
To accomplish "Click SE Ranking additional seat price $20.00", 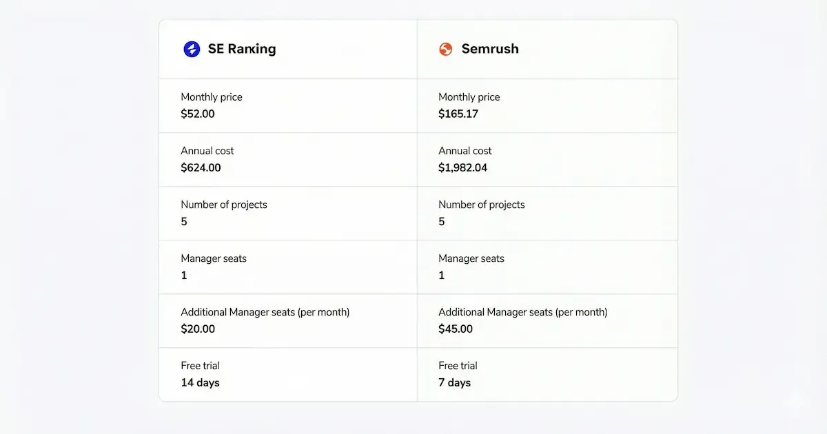I will point(198,329).
